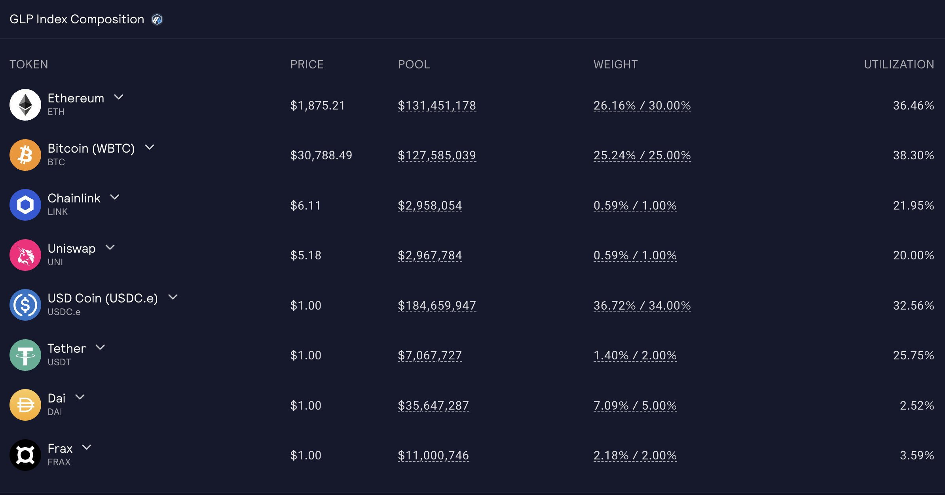Click the Frax black logo icon

tap(25, 455)
